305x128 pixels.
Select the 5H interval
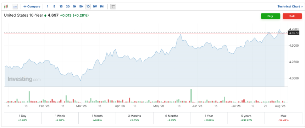pos(81,7)
